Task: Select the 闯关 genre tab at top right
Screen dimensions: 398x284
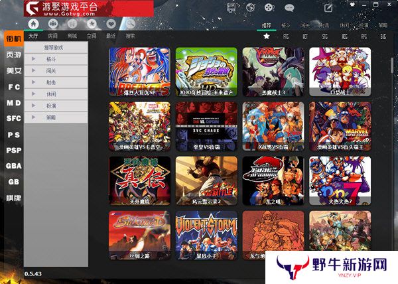Action: tap(305, 25)
